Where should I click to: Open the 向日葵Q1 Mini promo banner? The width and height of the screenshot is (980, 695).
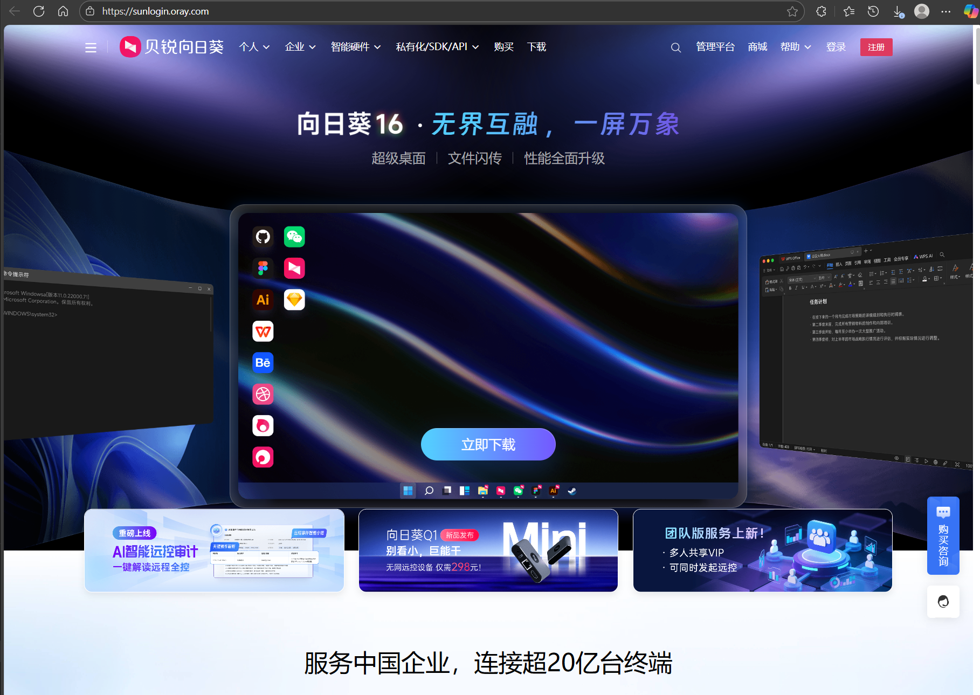[488, 550]
